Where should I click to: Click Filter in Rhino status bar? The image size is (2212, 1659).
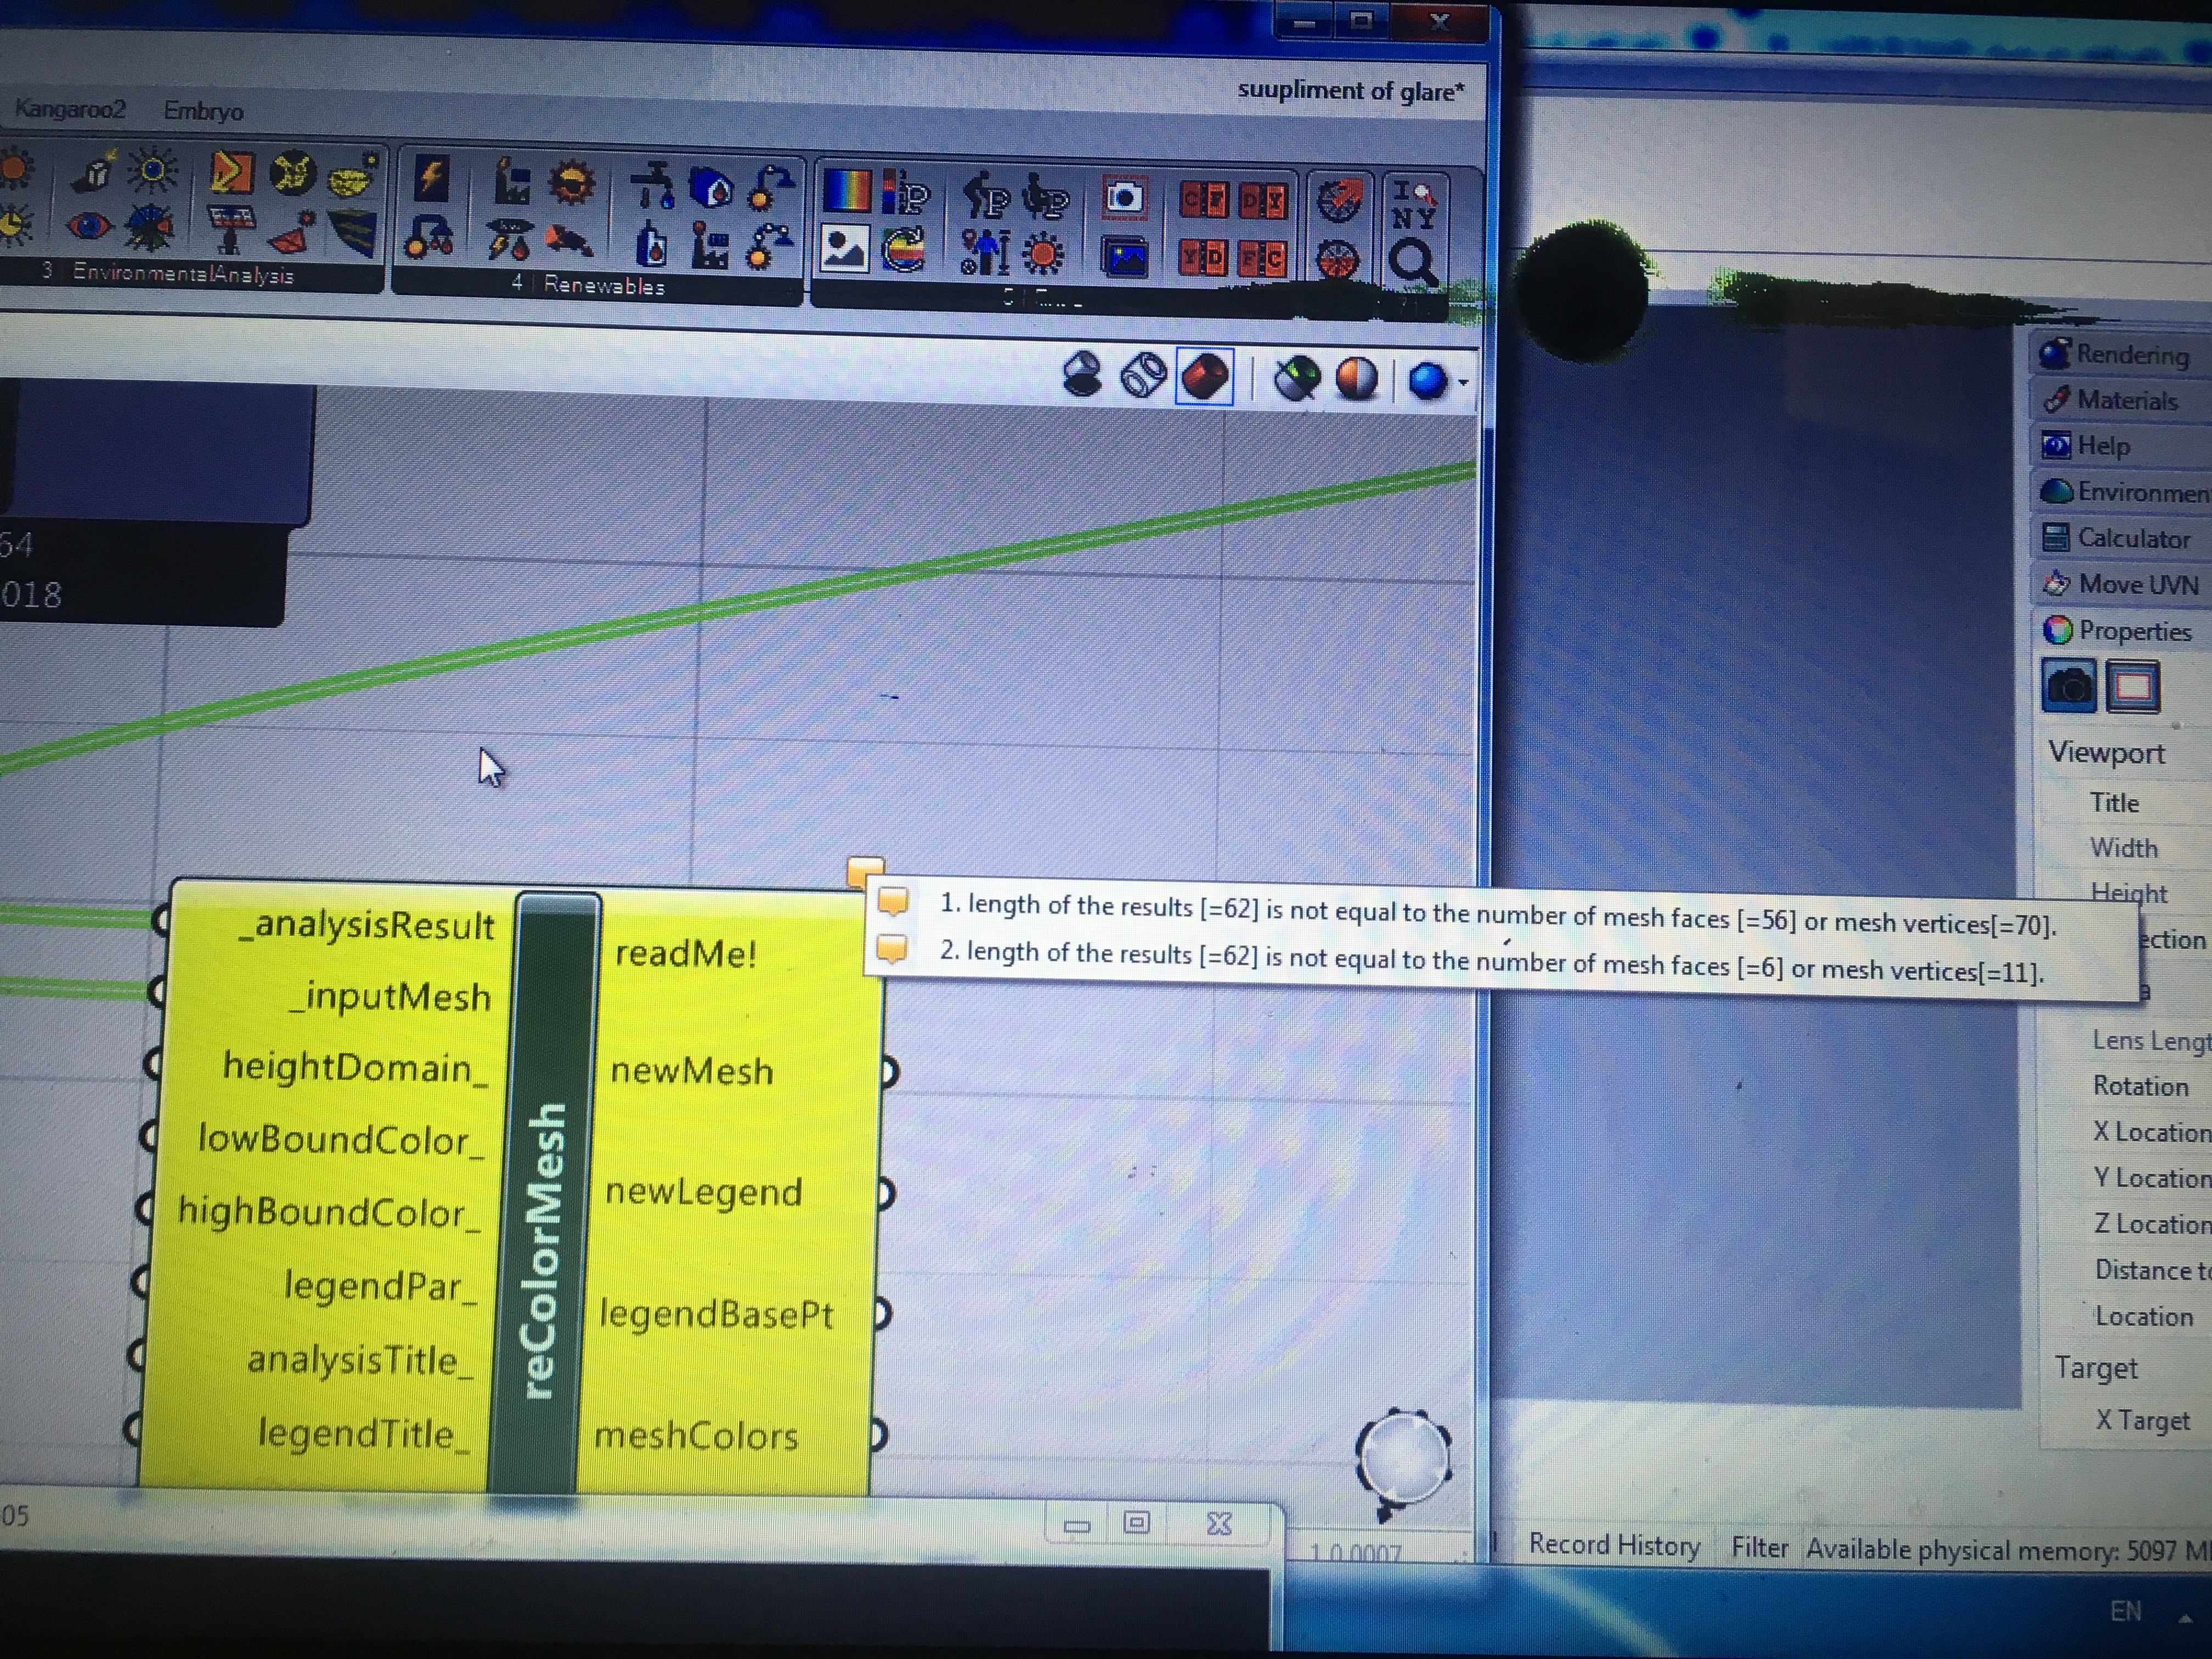[1760, 1548]
